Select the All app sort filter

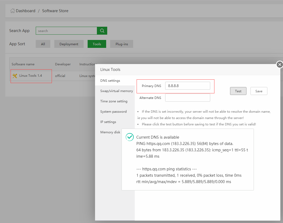tap(43, 44)
